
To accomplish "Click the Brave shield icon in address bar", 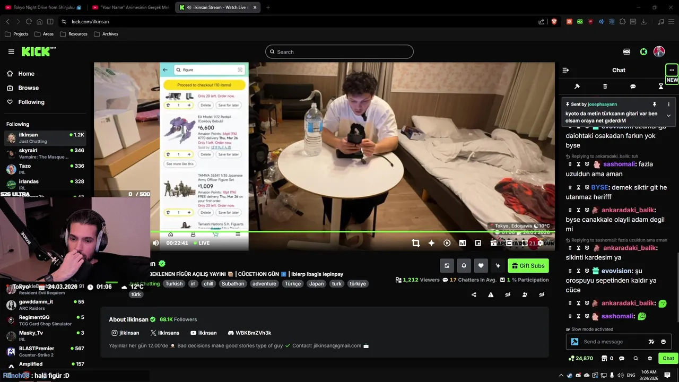I will 554,22.
